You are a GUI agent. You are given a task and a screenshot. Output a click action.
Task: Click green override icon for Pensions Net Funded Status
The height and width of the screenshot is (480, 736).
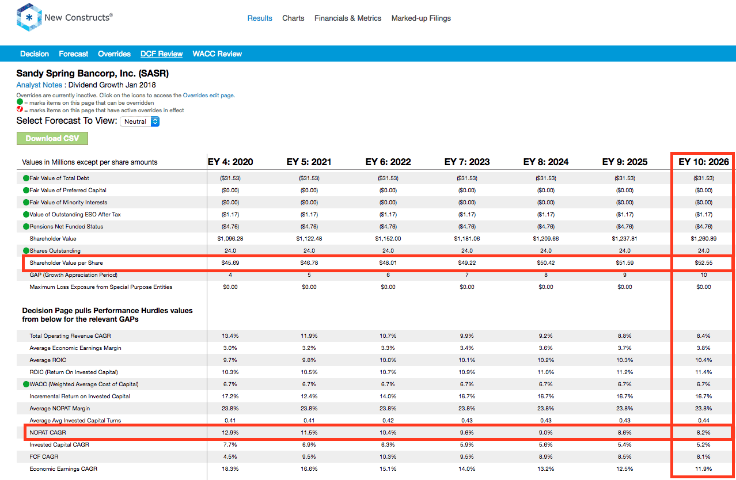(x=26, y=227)
